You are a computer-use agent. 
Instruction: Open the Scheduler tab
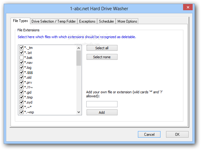(x=106, y=21)
